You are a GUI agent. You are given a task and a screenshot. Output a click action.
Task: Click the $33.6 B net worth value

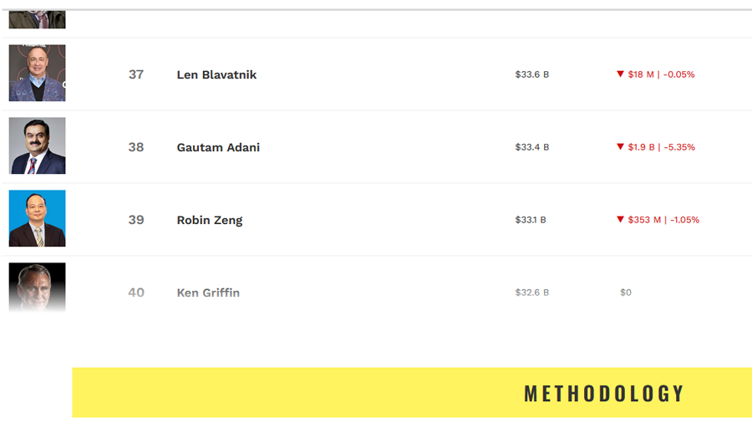click(532, 74)
